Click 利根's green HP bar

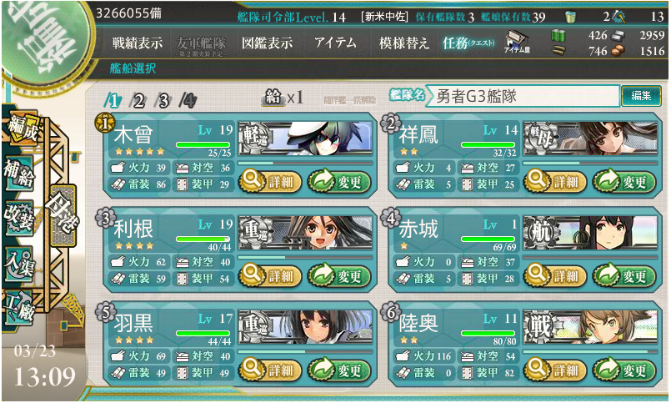click(203, 239)
